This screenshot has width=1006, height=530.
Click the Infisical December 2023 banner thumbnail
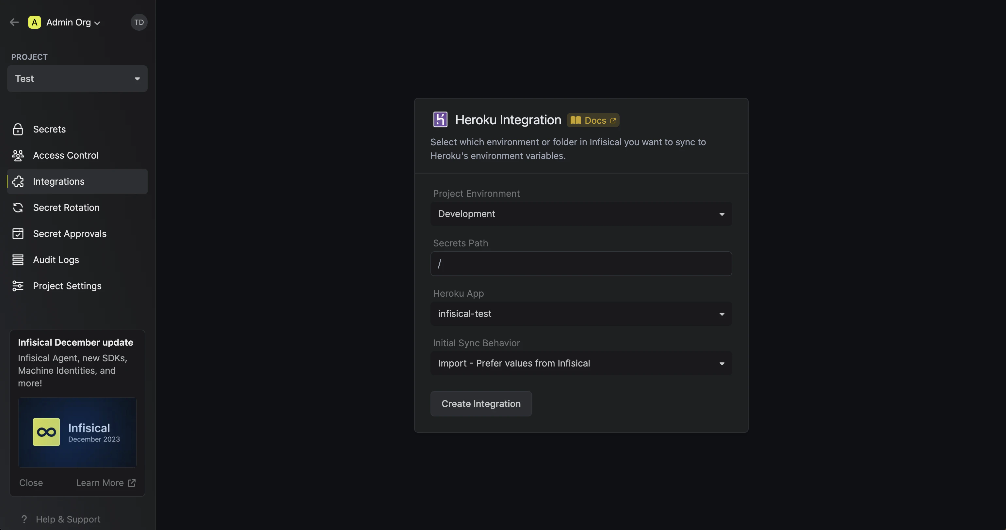point(77,432)
